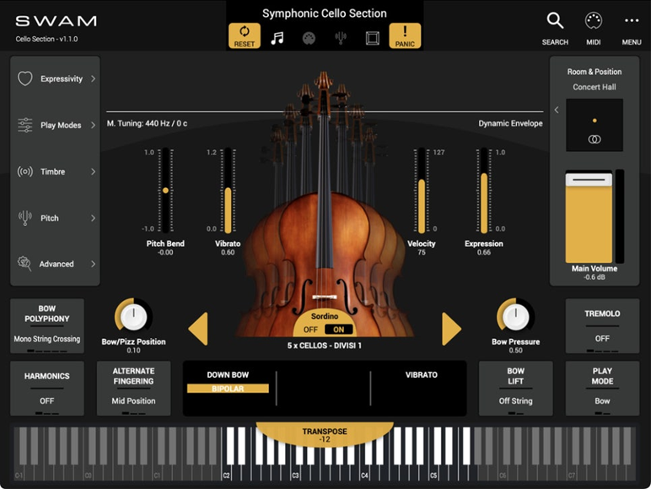The image size is (651, 489).
Task: Click the yellow position dot in room display
Action: [595, 121]
